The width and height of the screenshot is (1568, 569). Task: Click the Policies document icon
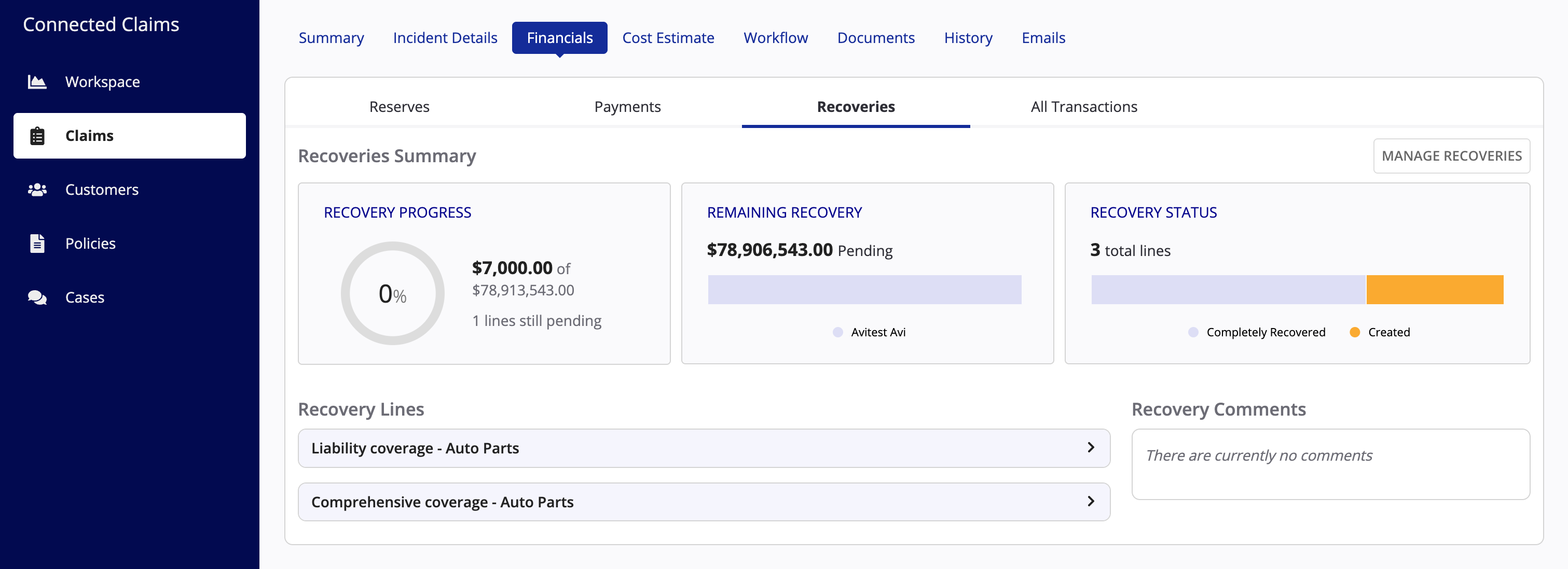coord(37,243)
